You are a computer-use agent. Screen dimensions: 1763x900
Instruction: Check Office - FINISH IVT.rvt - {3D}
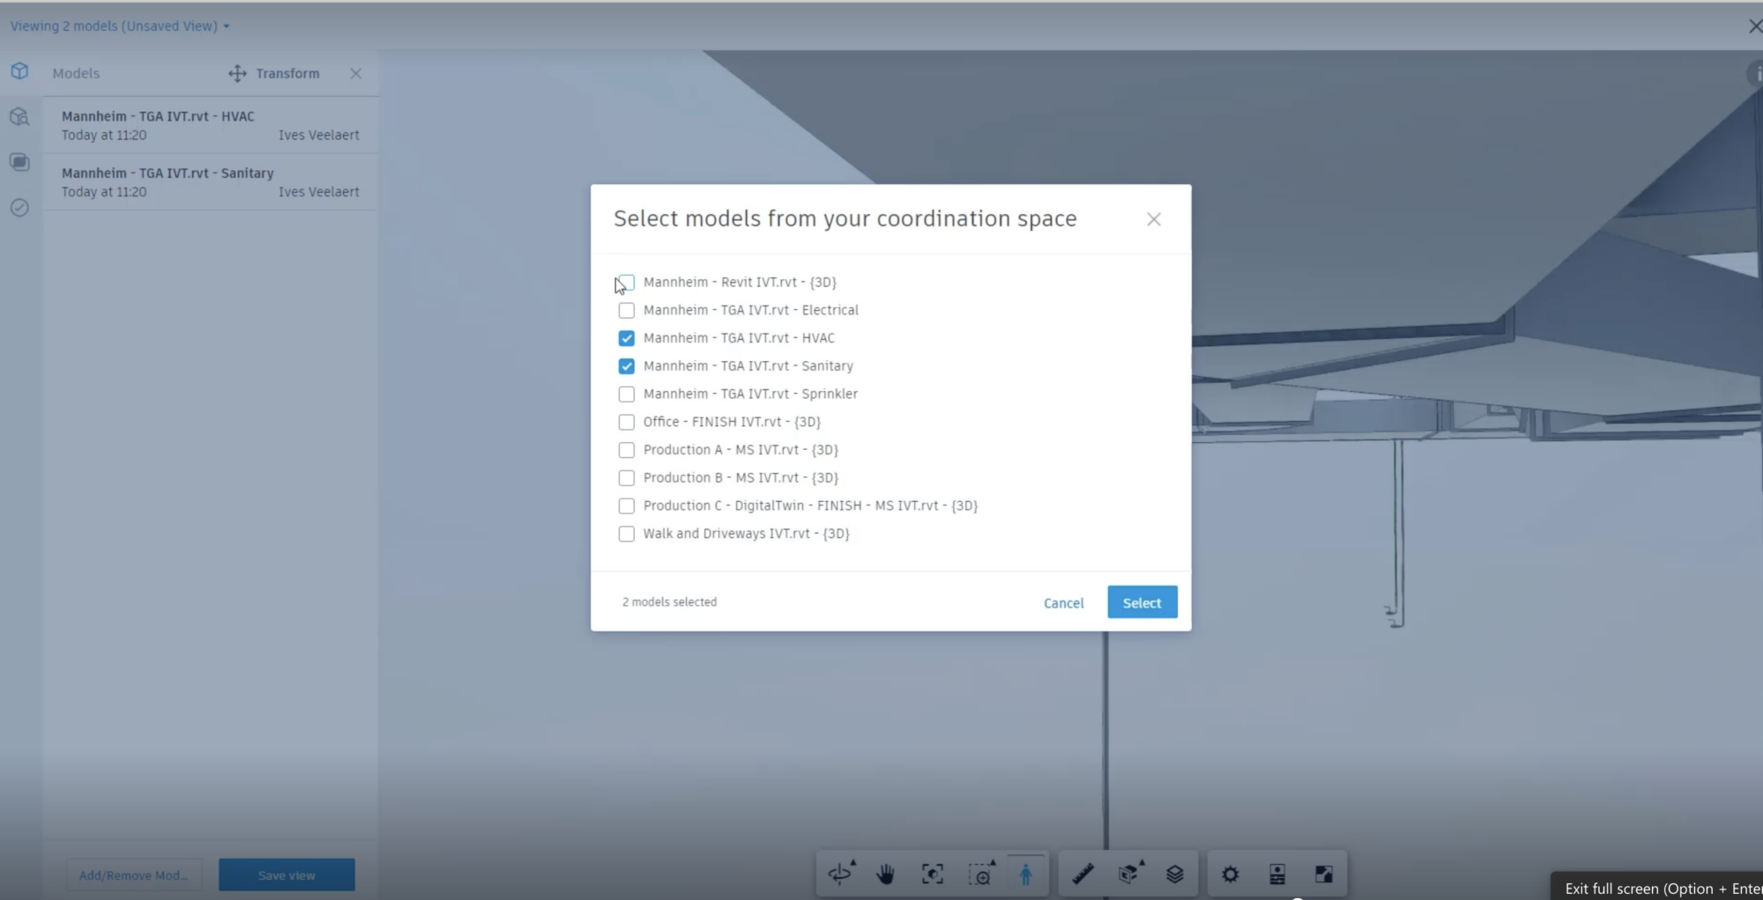click(x=627, y=422)
